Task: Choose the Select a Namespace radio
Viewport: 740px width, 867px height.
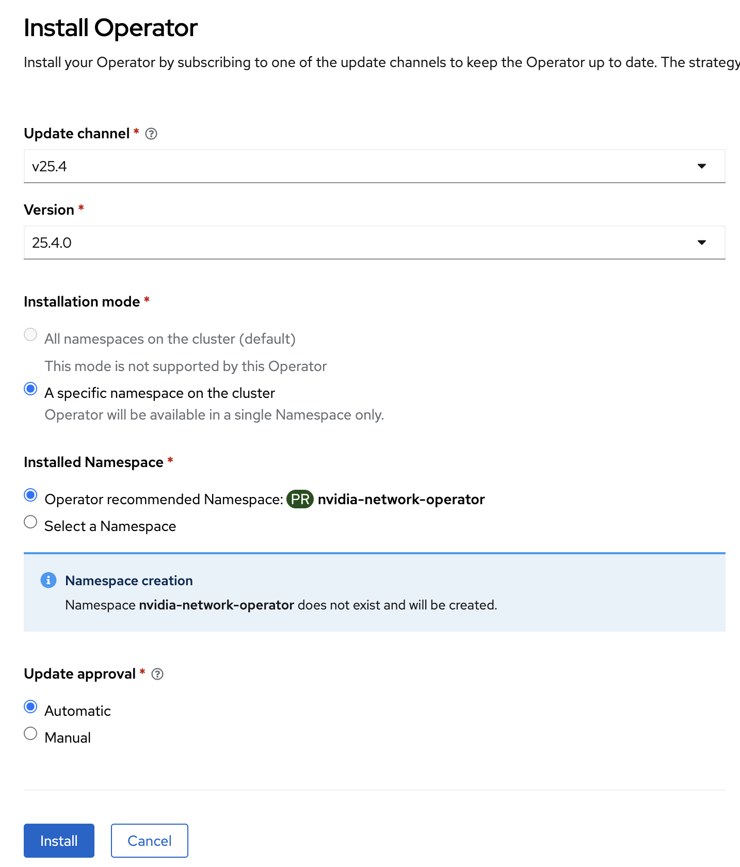Action: point(31,522)
